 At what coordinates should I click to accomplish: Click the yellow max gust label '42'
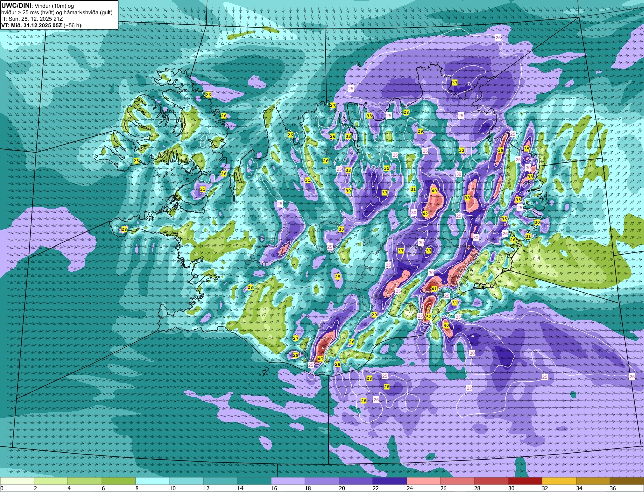(425, 214)
